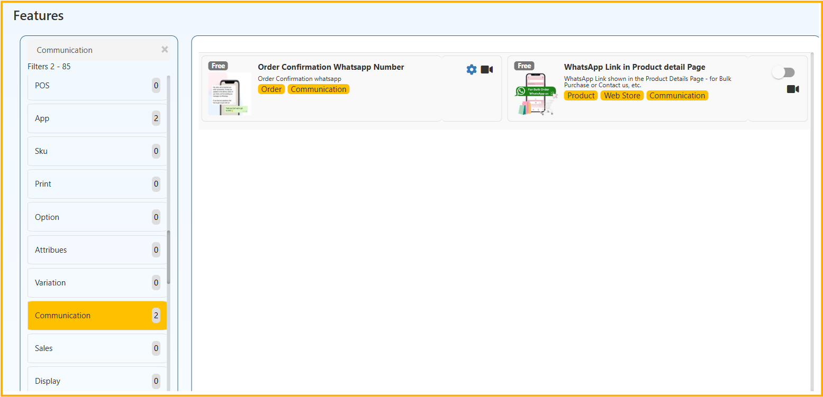Click the WhatsApp Link feature thumbnail

pyautogui.click(x=536, y=94)
